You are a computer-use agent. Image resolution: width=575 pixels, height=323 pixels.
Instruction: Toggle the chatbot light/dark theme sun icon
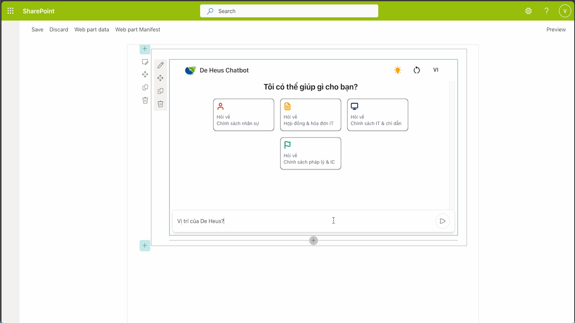point(397,70)
